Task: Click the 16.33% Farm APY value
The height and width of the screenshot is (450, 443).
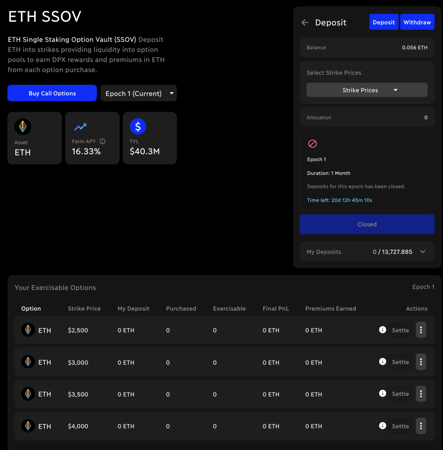Action: (x=86, y=151)
